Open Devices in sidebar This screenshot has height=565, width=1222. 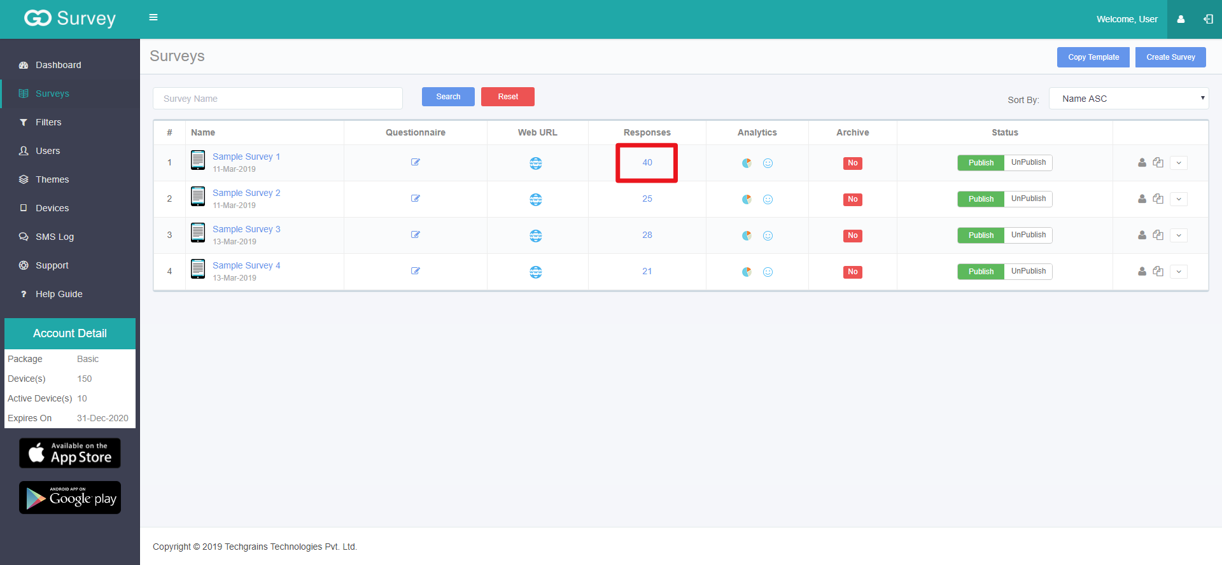[70, 208]
